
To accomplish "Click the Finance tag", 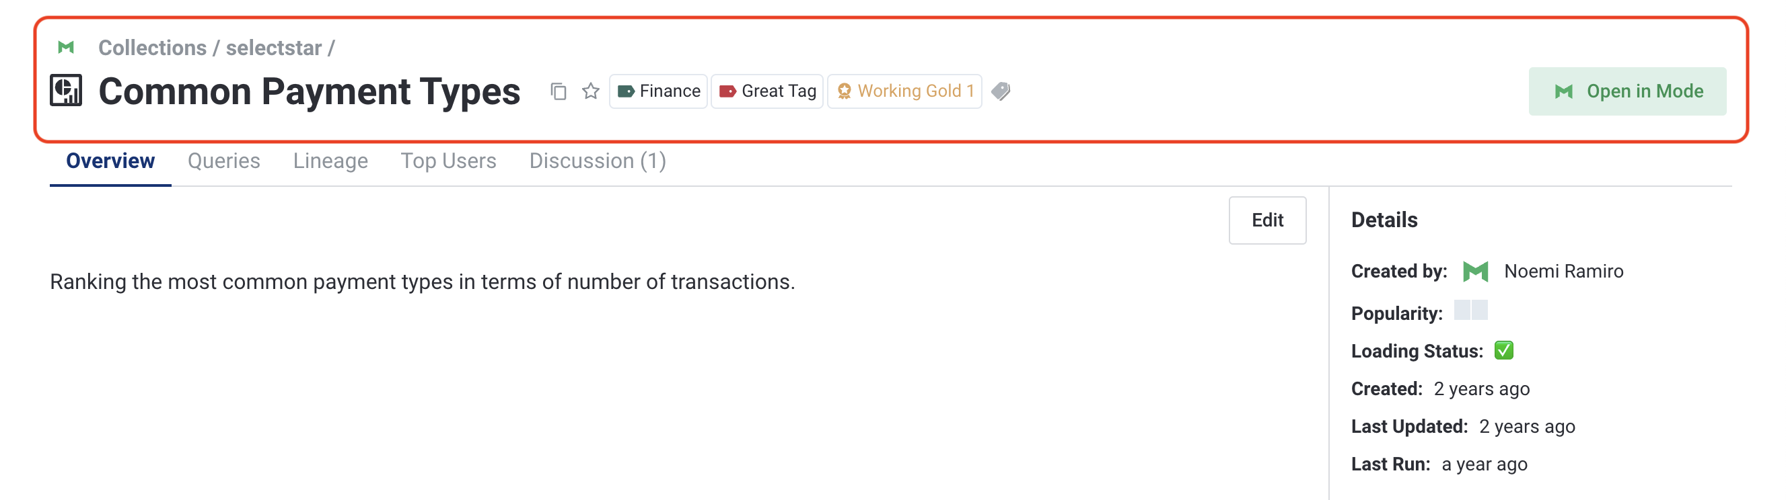I will [658, 91].
